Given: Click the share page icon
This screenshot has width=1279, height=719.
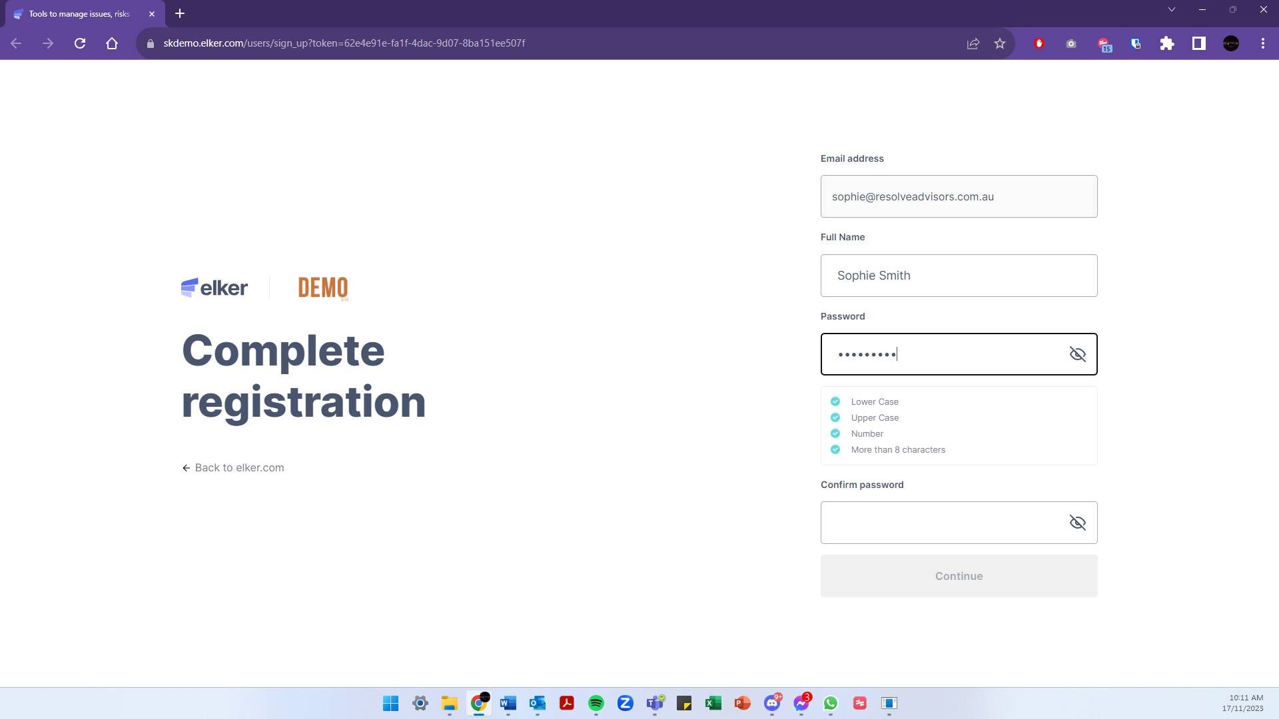Looking at the screenshot, I should 973,43.
